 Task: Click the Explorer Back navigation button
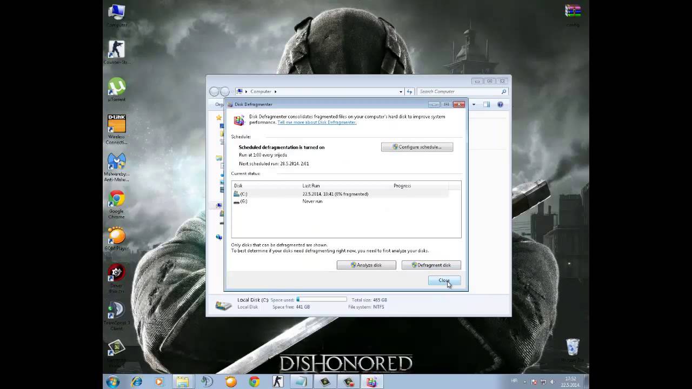tap(215, 92)
